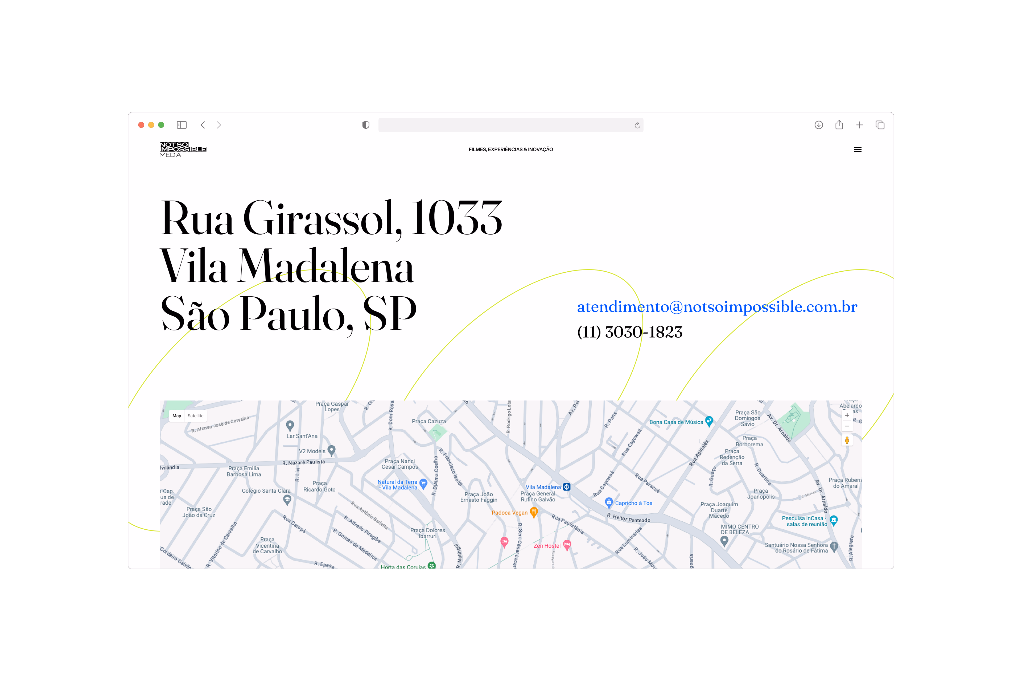Click the phone number (11) 3030-1823

pyautogui.click(x=630, y=332)
